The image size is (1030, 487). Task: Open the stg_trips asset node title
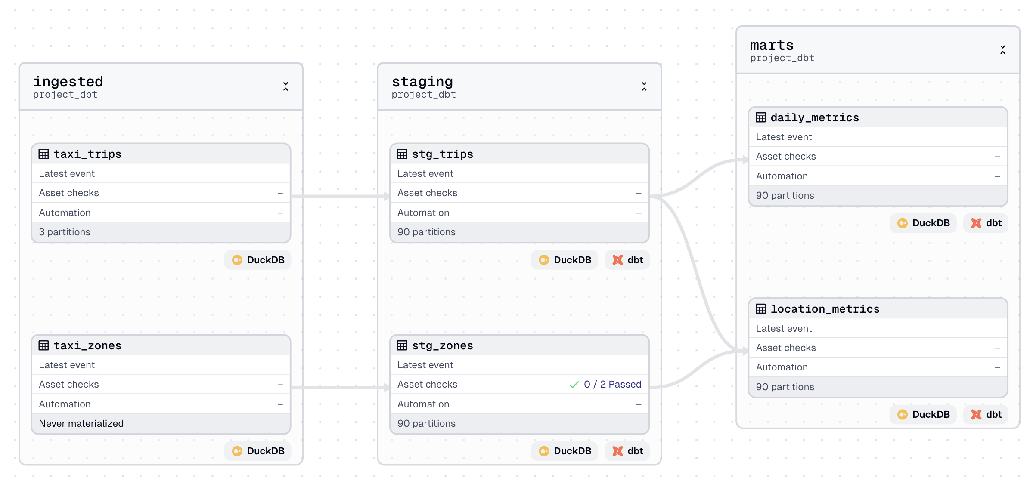[442, 154]
